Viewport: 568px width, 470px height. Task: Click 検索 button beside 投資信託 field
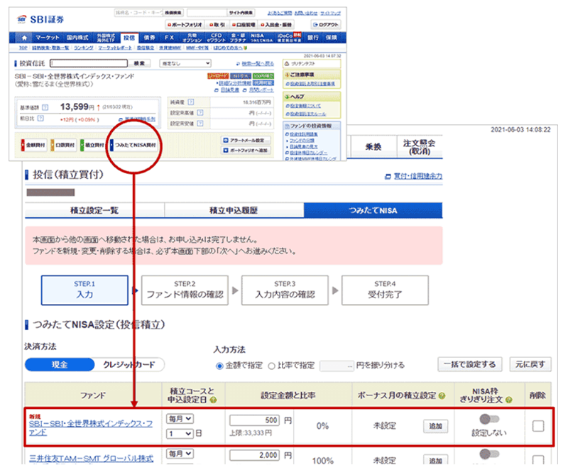(140, 63)
